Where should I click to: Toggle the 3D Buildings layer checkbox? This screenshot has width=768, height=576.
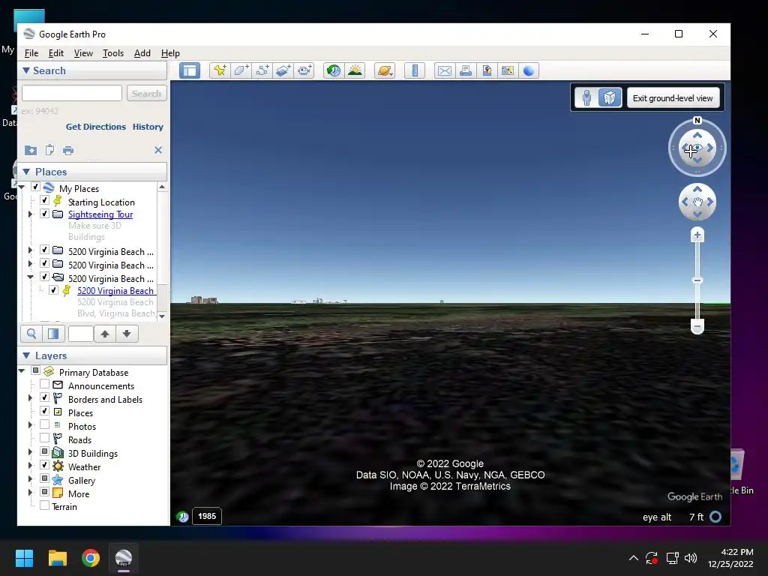(44, 451)
